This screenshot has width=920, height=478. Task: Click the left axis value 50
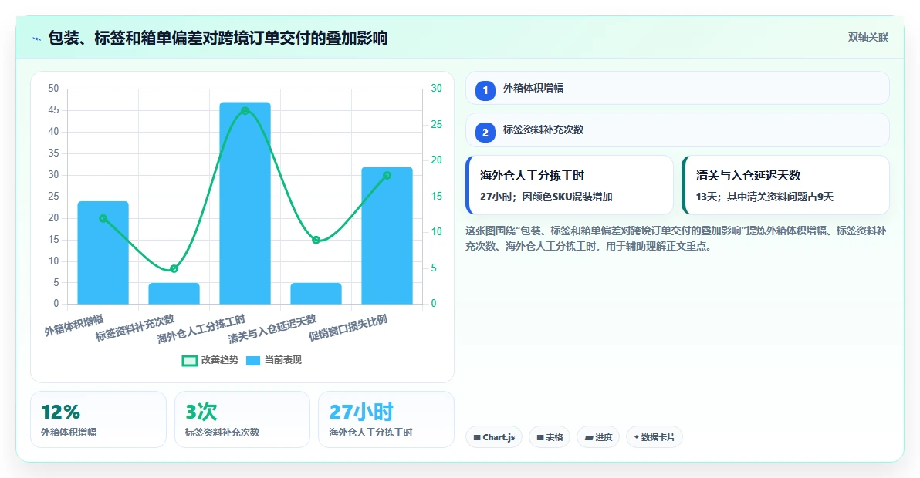[53, 89]
